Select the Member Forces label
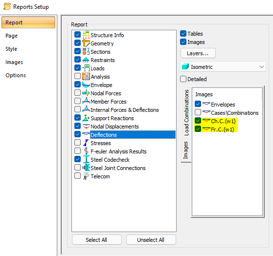The width and height of the screenshot is (273, 256). click(109, 102)
